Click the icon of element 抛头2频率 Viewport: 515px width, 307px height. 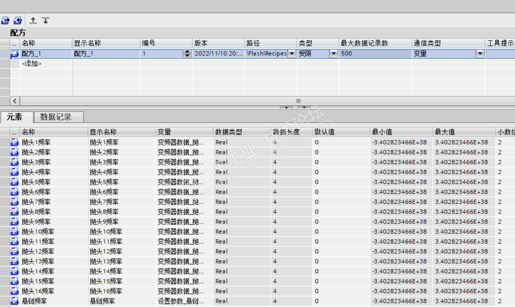15,152
